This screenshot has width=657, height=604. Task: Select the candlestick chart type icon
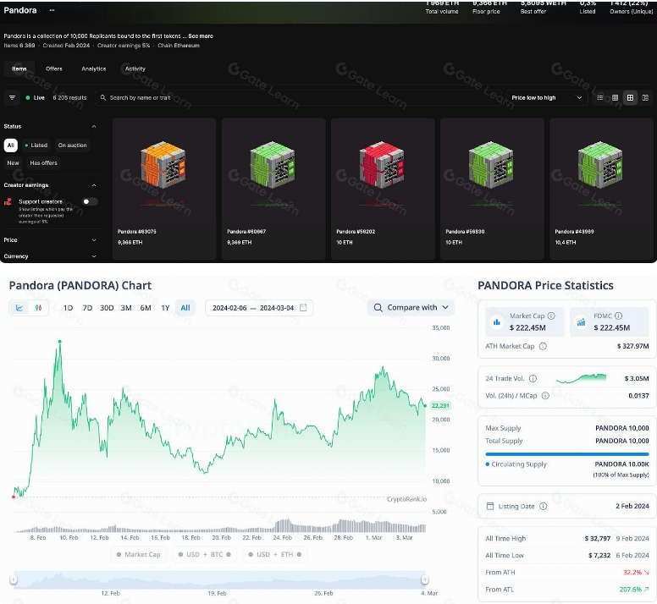pos(39,308)
